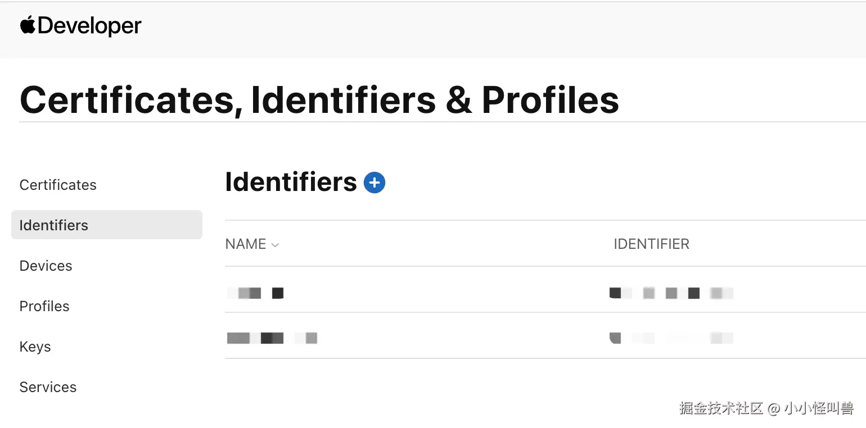Click the 掘金技术社区 watermark text

pos(720,408)
